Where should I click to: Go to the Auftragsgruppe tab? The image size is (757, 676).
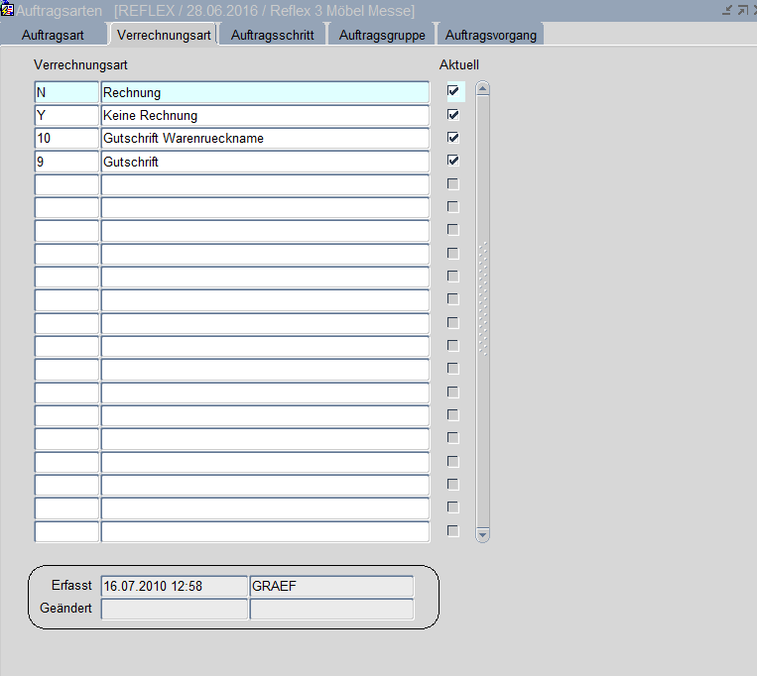pyautogui.click(x=381, y=35)
